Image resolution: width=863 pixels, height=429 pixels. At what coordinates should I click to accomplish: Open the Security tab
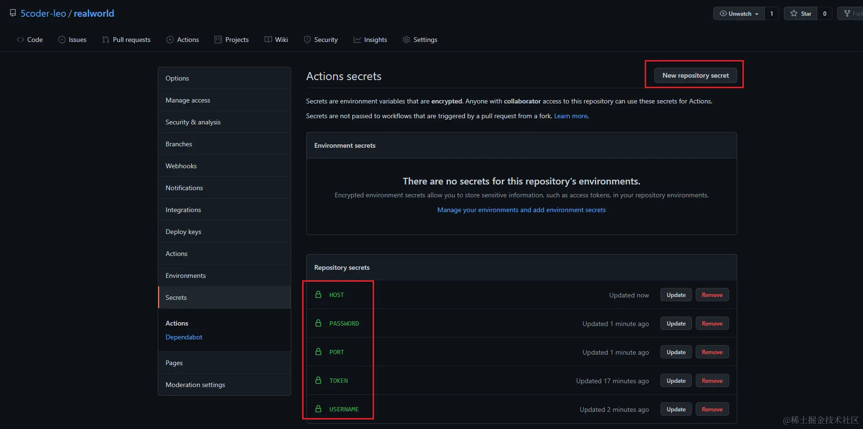tap(321, 40)
